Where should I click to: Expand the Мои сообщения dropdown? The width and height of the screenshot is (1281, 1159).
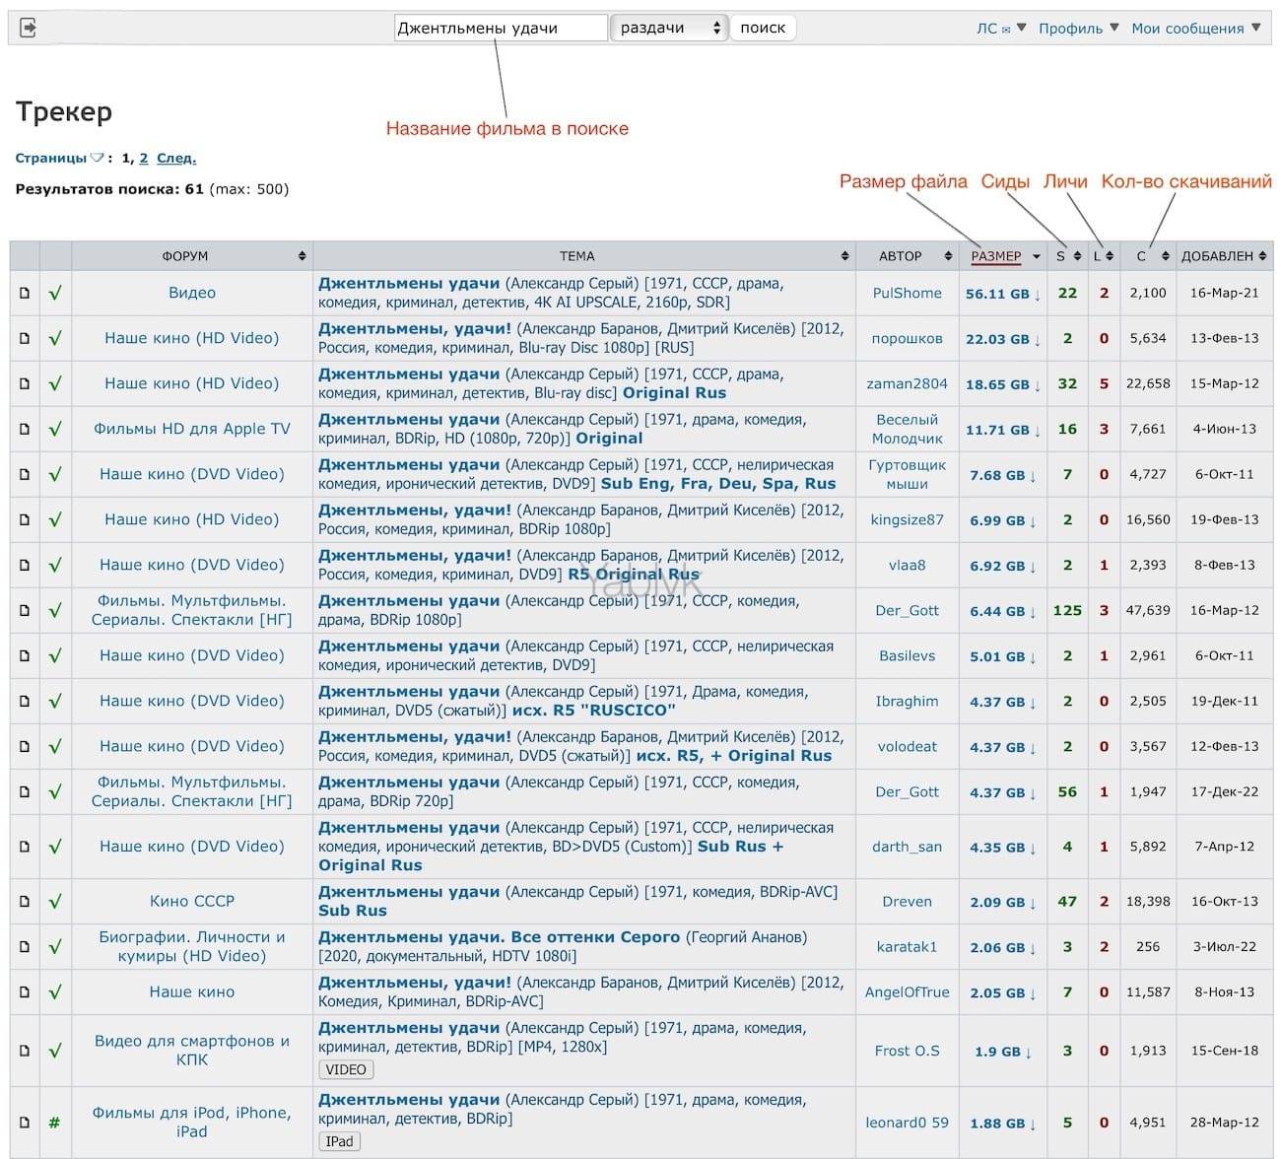[1194, 29]
